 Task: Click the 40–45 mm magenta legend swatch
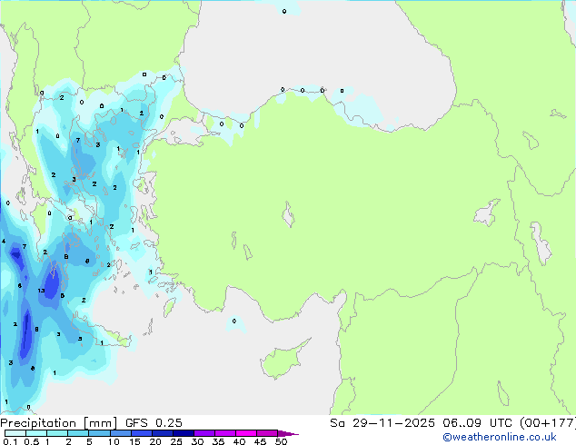(246, 433)
